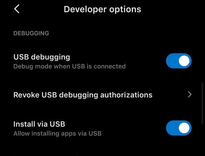Image resolution: width=205 pixels, height=156 pixels.
Task: Tap the word 'authorizations' in the Revoke row
Action: 126,95
